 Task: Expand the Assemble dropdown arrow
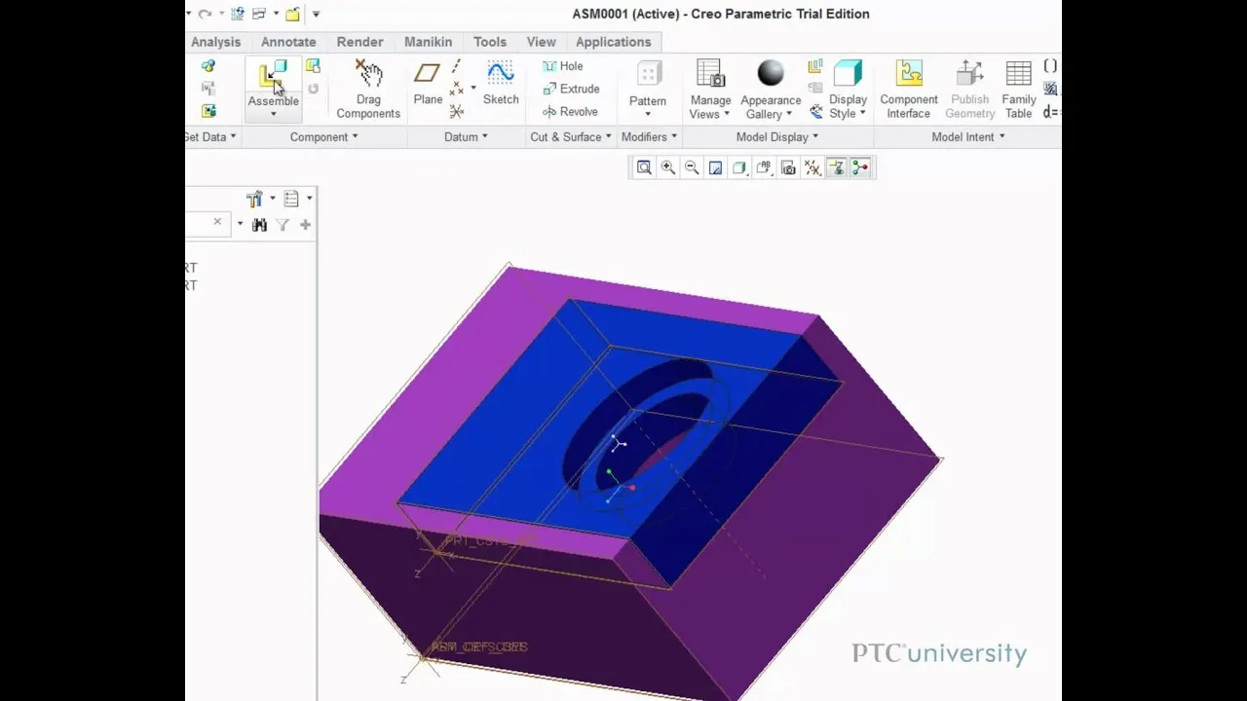pos(273,114)
